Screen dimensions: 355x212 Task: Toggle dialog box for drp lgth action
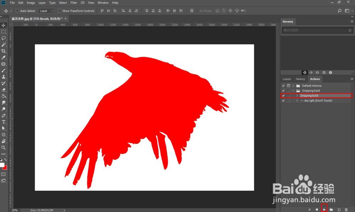point(288,100)
